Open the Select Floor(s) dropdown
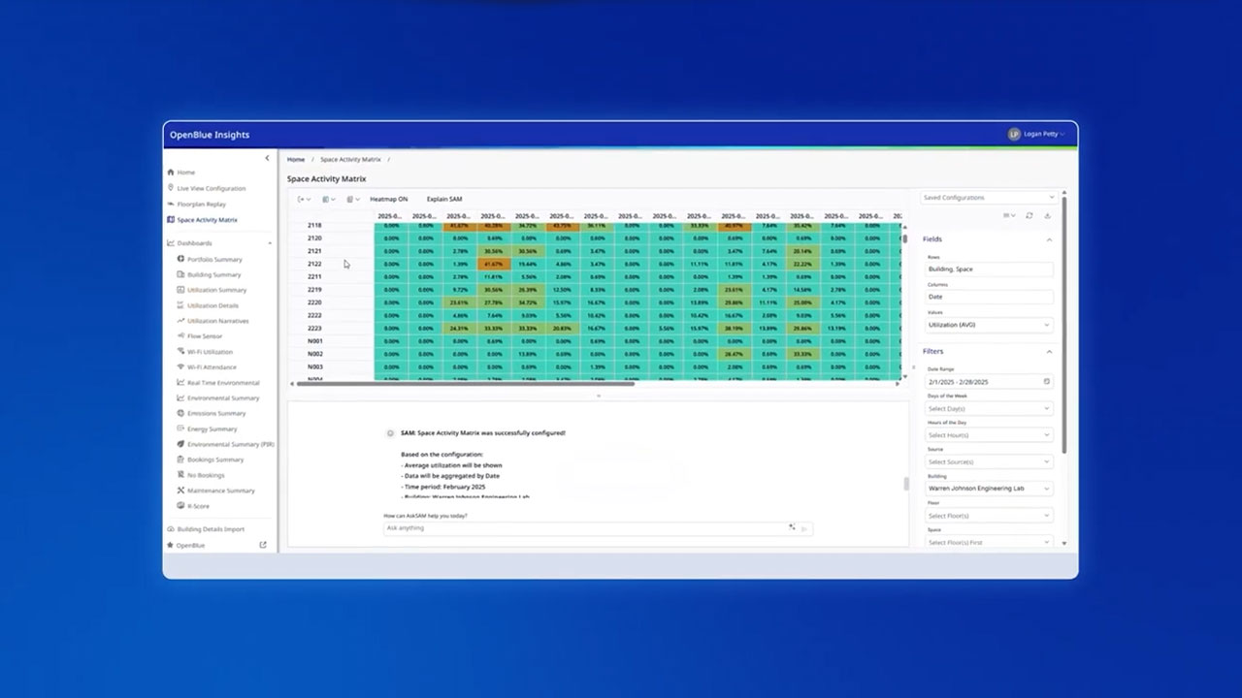 pos(989,516)
